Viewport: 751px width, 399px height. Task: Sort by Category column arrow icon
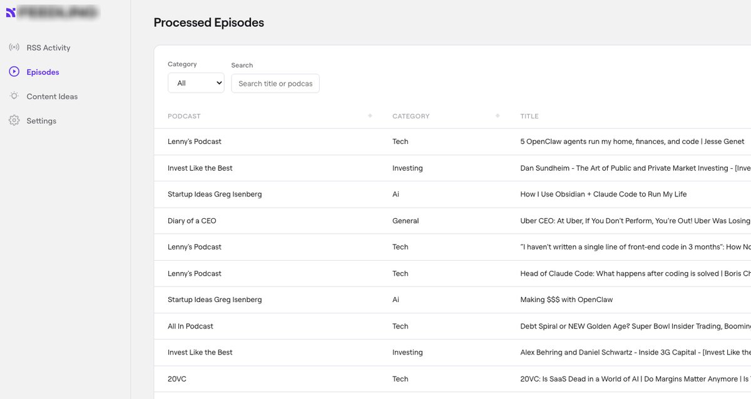coord(498,116)
